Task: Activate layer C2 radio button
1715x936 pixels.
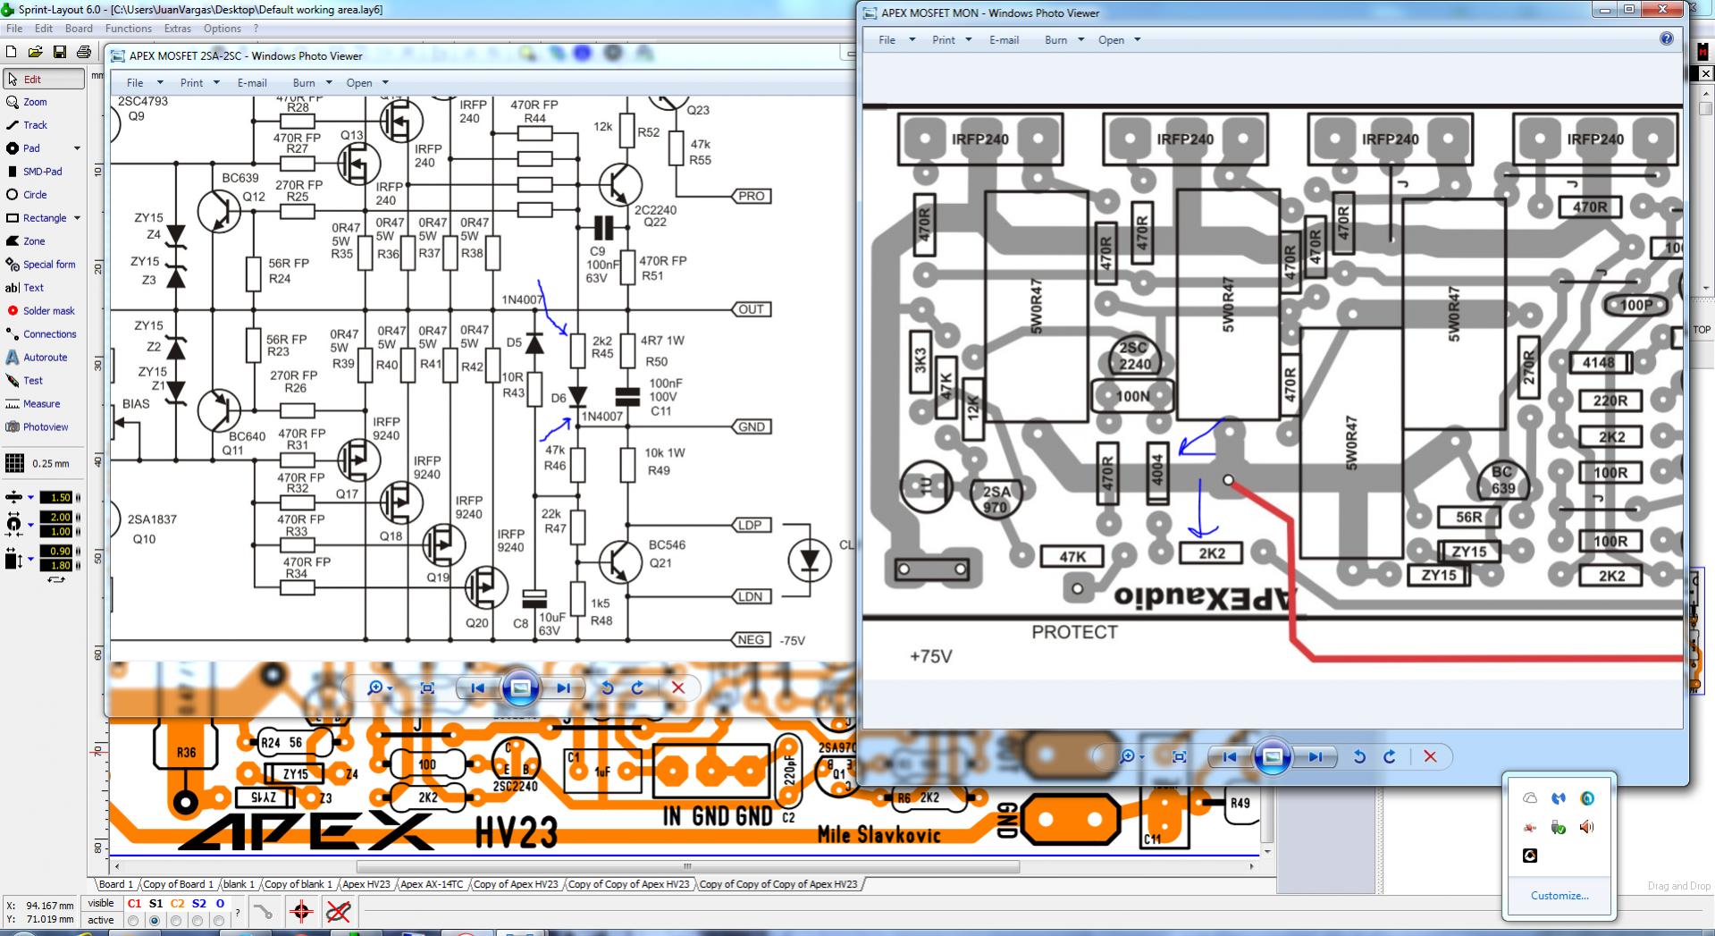Action: tap(176, 920)
